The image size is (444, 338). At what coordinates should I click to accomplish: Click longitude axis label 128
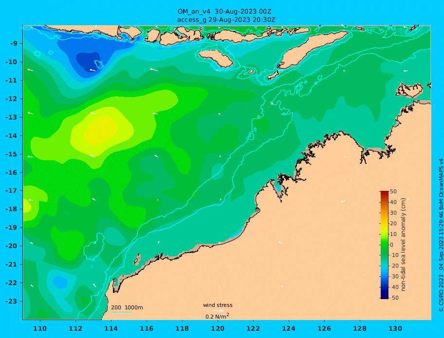(x=360, y=328)
